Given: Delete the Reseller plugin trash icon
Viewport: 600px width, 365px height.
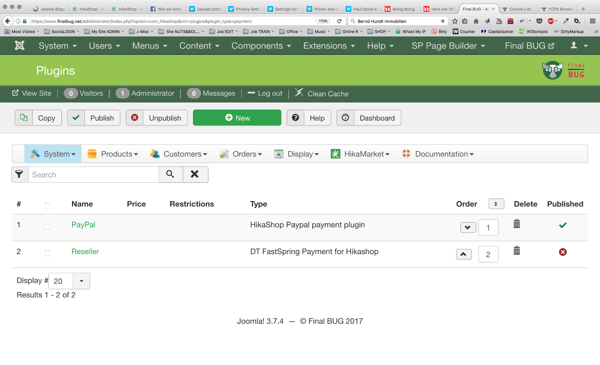Looking at the screenshot, I should (x=517, y=250).
